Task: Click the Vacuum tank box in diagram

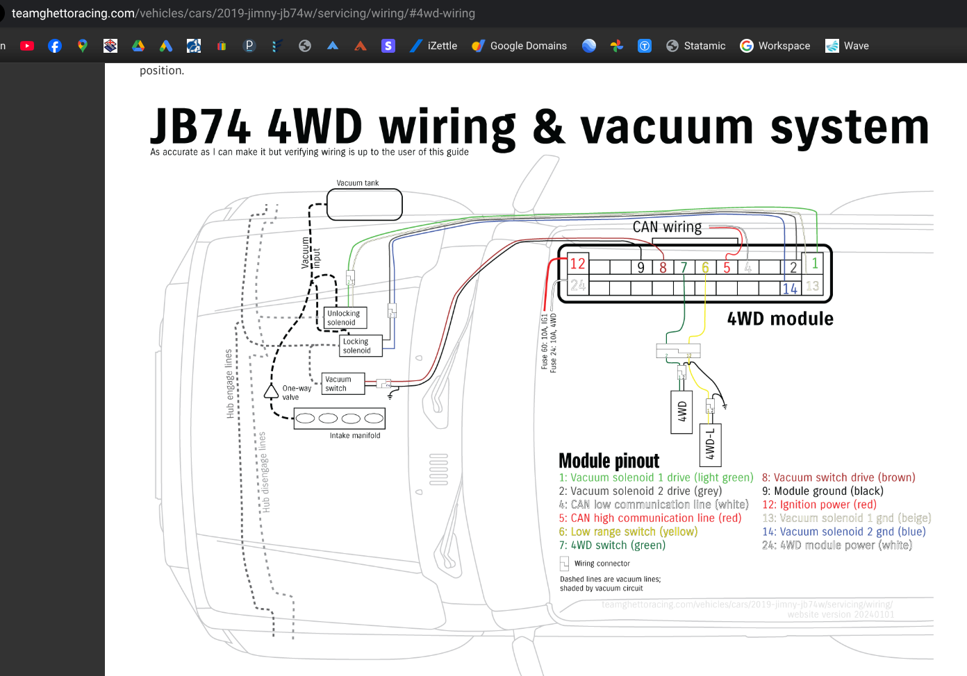Action: tap(364, 205)
